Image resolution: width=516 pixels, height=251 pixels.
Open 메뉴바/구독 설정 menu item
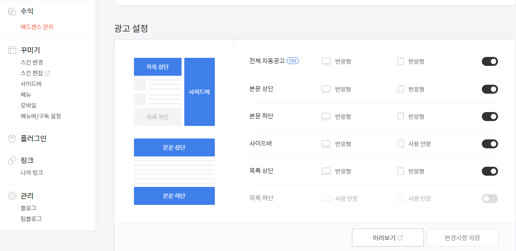[x=41, y=116]
